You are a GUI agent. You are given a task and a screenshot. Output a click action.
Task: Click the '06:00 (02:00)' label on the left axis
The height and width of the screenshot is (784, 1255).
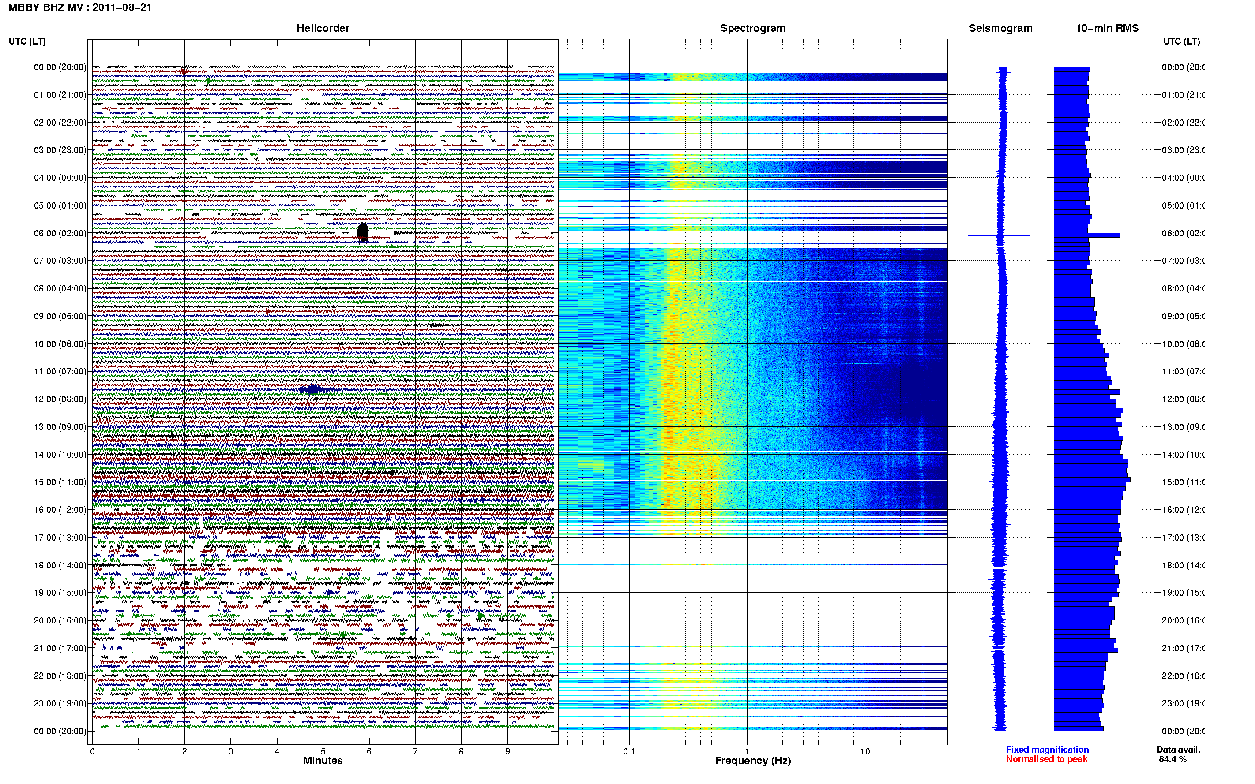[60, 233]
